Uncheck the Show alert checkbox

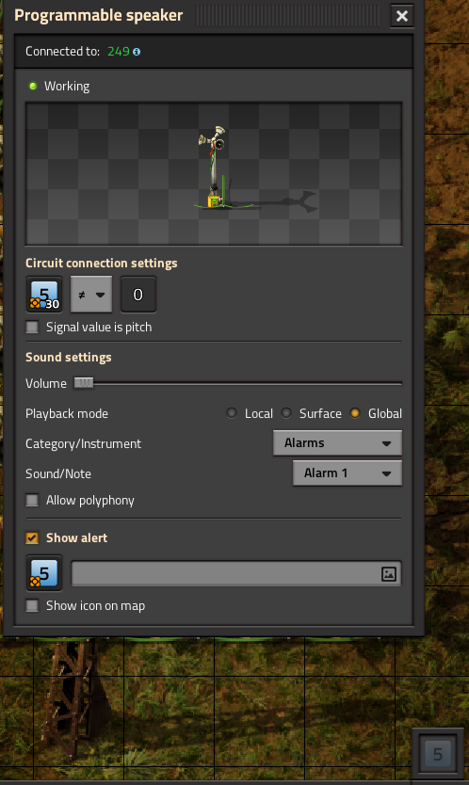tap(32, 538)
